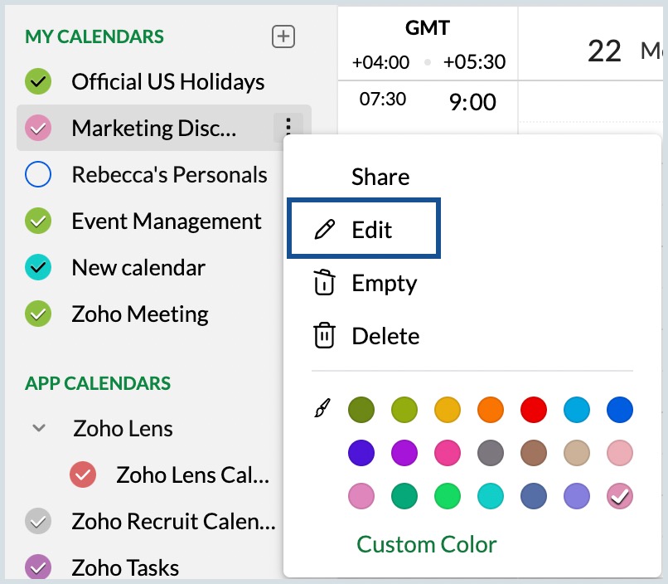Viewport: 668px width, 584px height.
Task: Click the trash icon beside Empty
Action: pyautogui.click(x=323, y=283)
